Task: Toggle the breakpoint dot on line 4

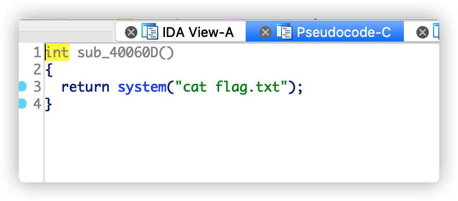Action: tap(22, 104)
